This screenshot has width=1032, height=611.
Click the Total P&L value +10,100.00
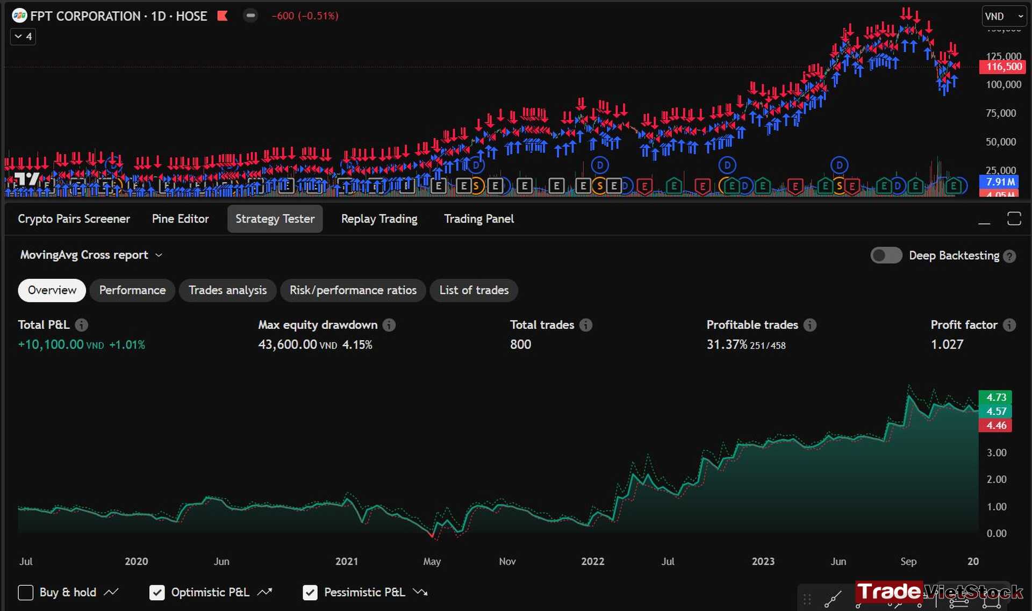(51, 344)
